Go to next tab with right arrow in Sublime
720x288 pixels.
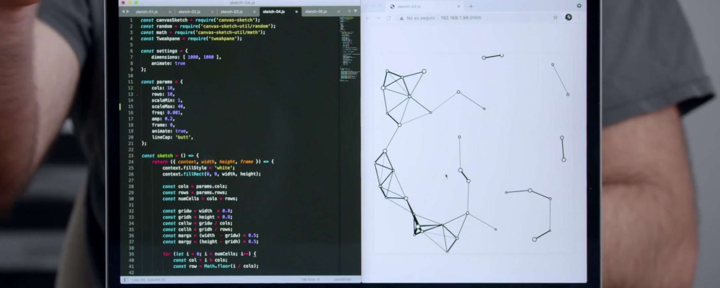(128, 12)
